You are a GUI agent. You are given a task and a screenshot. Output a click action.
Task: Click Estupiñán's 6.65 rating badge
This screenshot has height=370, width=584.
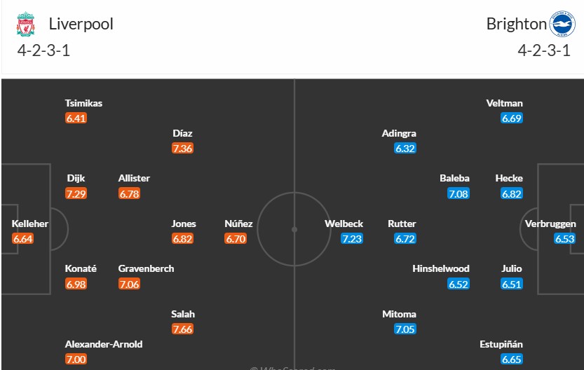[x=512, y=359]
